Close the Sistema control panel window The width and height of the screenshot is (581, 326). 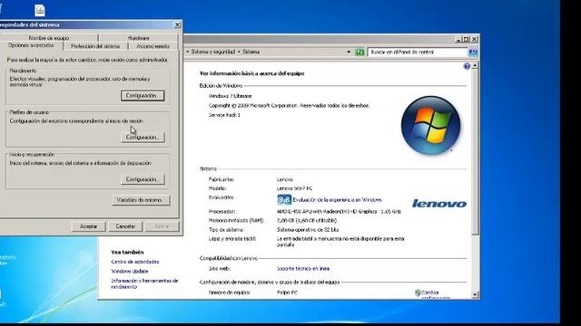click(474, 39)
